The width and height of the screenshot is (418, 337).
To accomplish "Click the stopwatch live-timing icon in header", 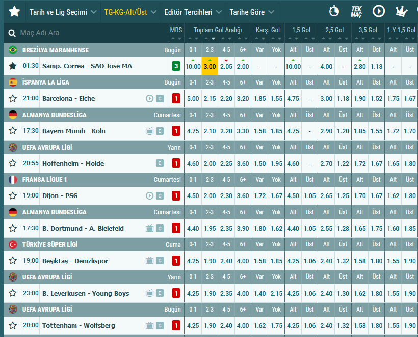I will coord(334,11).
